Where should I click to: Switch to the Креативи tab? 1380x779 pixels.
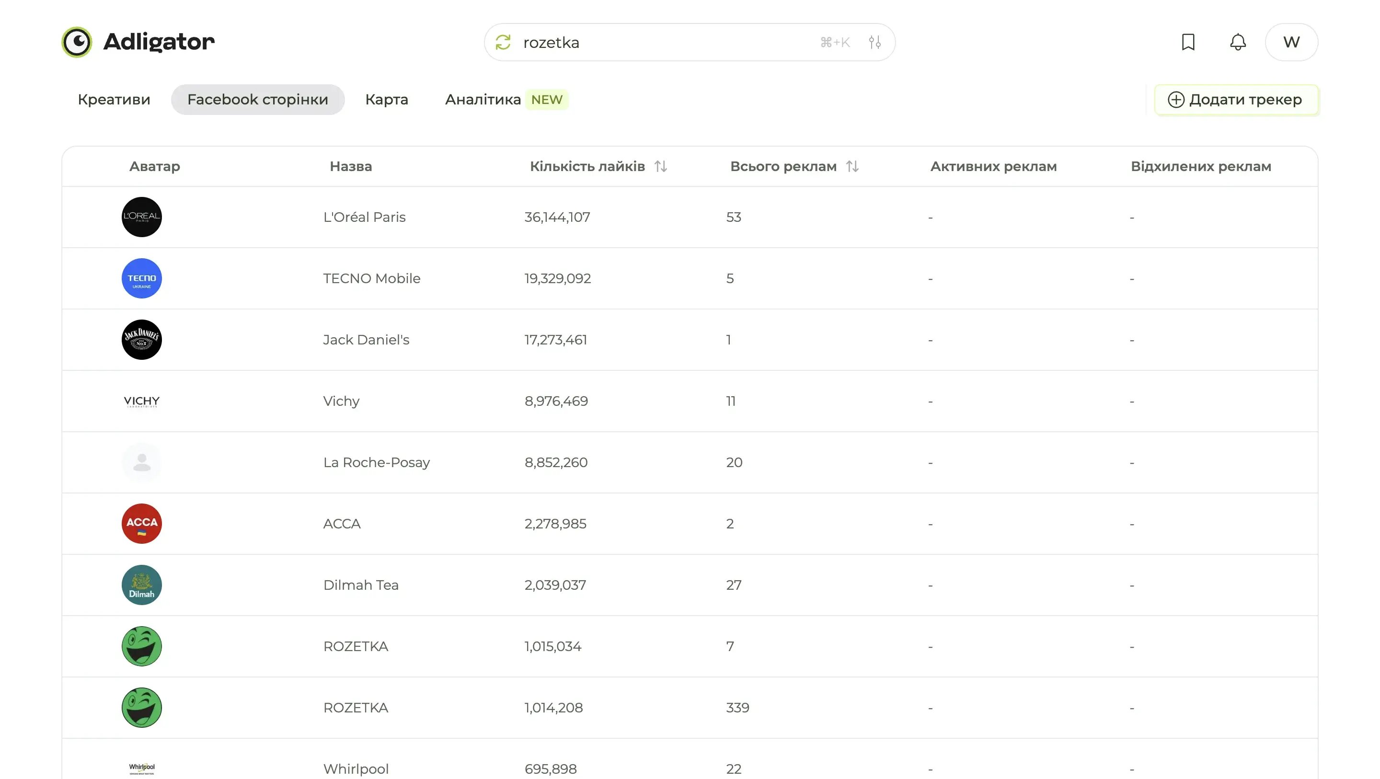coord(114,100)
